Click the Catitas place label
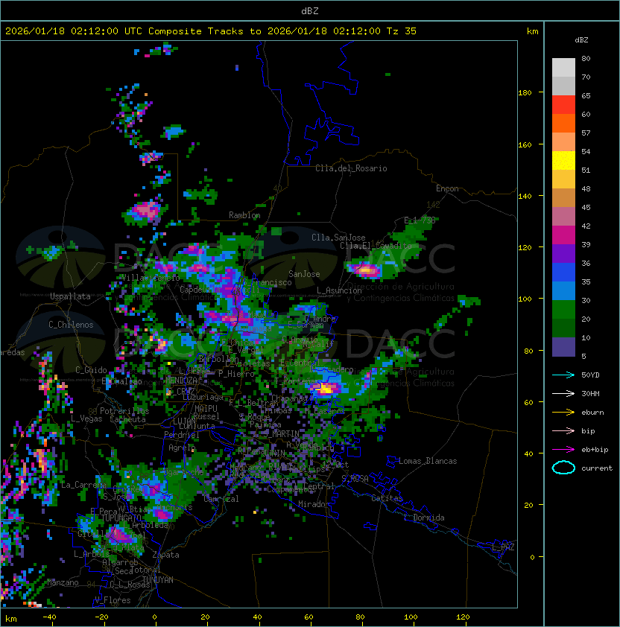Image resolution: width=620 pixels, height=627 pixels. (x=387, y=498)
